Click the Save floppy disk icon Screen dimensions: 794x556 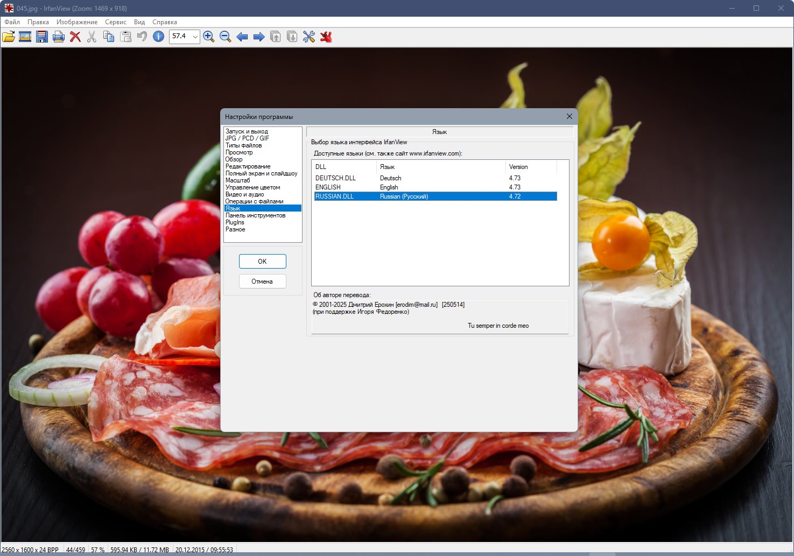pyautogui.click(x=42, y=37)
